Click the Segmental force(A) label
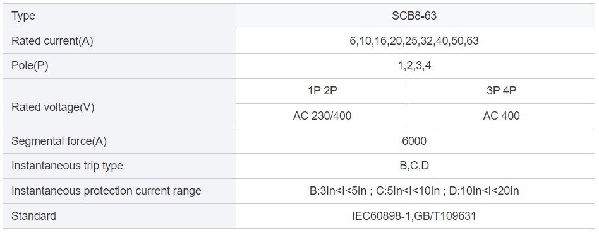Screen dimensions: 599x233 (x=59, y=141)
